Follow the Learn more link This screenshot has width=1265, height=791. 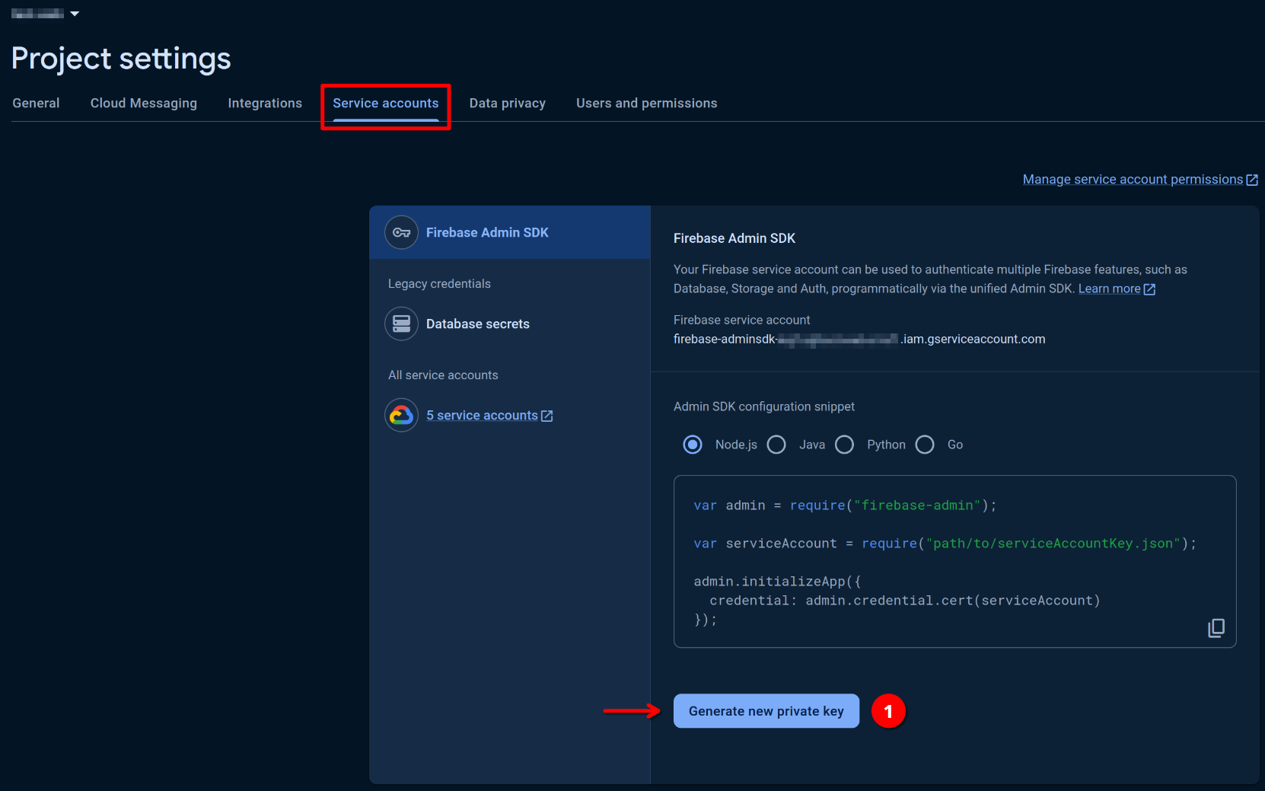pos(1109,289)
